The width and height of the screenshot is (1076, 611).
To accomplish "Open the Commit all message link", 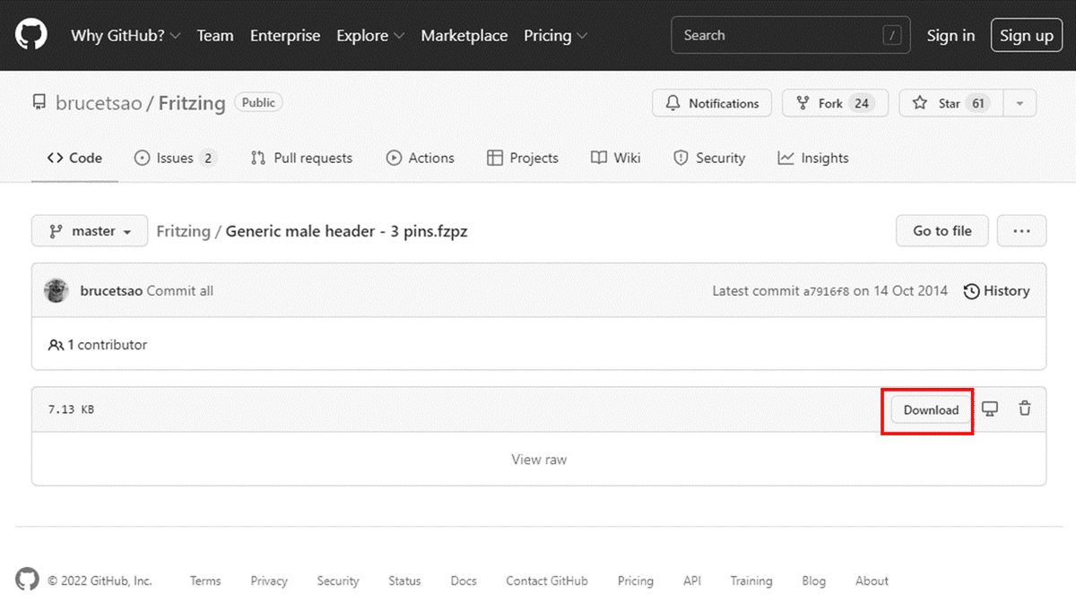I will pyautogui.click(x=180, y=290).
